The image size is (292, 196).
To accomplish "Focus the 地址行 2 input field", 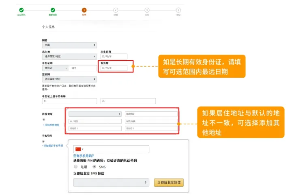I will point(151,128).
